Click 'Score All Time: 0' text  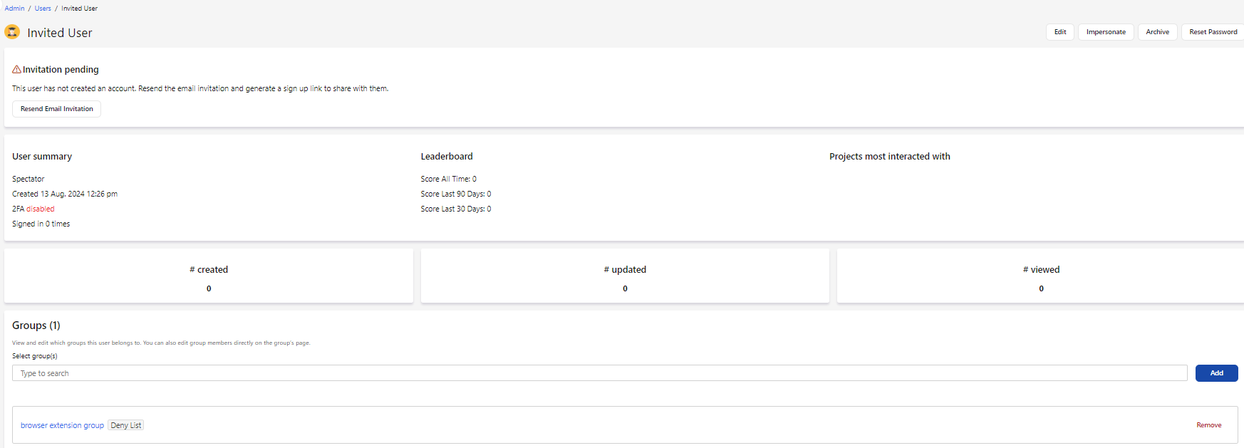click(449, 179)
